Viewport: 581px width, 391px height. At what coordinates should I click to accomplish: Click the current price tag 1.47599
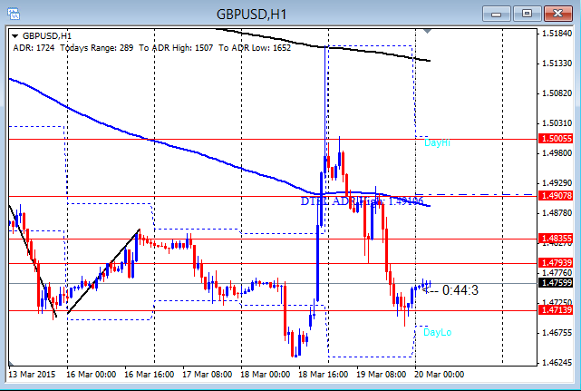tap(557, 283)
